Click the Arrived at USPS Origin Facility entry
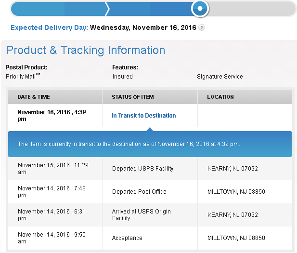The width and height of the screenshot is (297, 253). 141,215
